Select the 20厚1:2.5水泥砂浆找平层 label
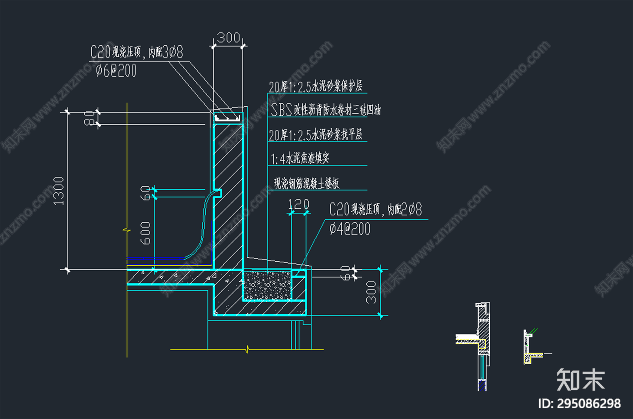 point(315,135)
